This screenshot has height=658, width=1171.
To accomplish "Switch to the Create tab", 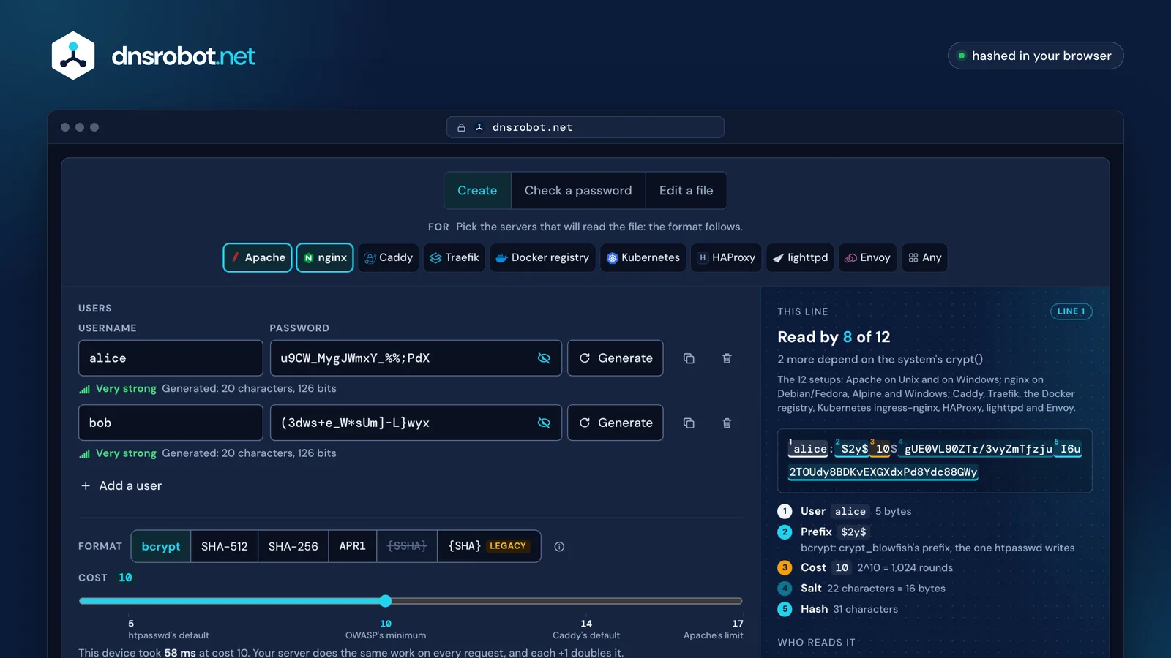I will click(x=477, y=190).
